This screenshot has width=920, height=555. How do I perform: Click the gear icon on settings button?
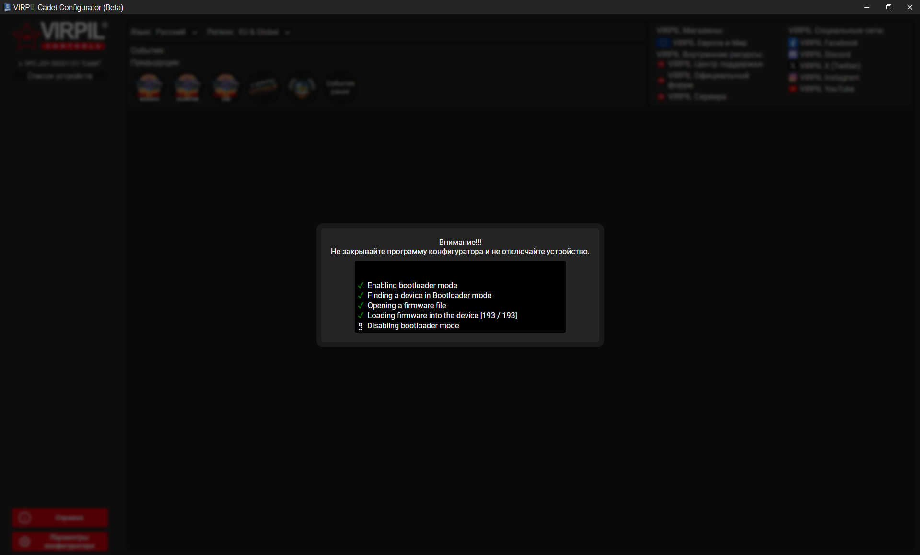point(25,542)
